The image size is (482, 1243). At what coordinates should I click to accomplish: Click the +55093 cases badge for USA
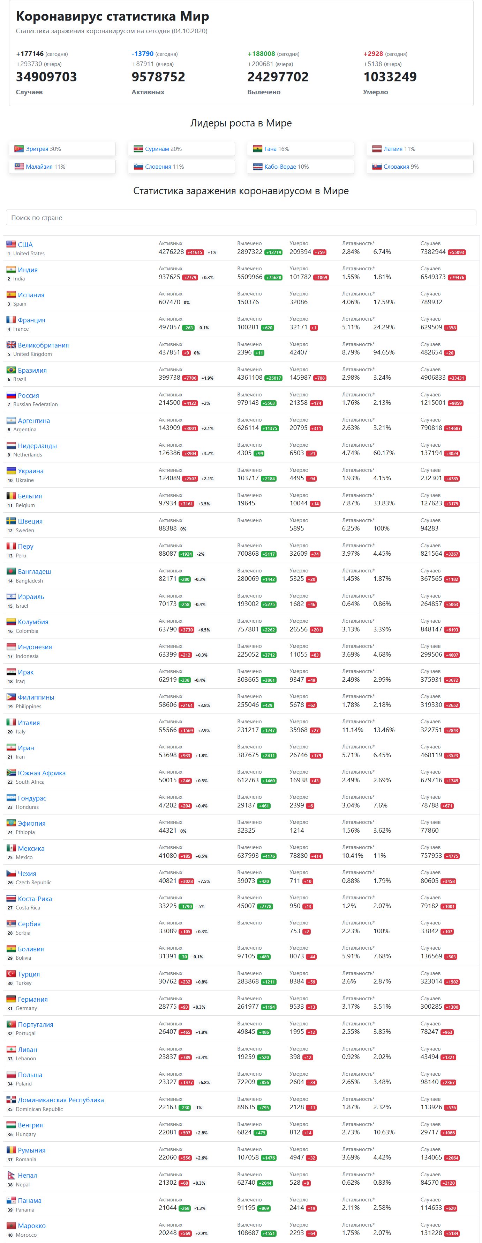tap(457, 253)
